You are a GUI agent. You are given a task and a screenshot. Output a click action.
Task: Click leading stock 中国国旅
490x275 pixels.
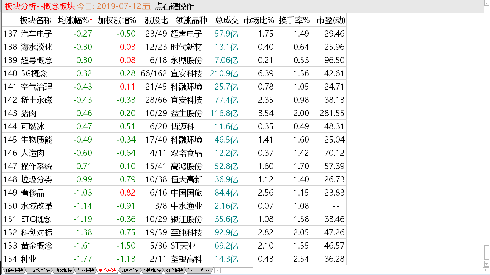coord(187,193)
